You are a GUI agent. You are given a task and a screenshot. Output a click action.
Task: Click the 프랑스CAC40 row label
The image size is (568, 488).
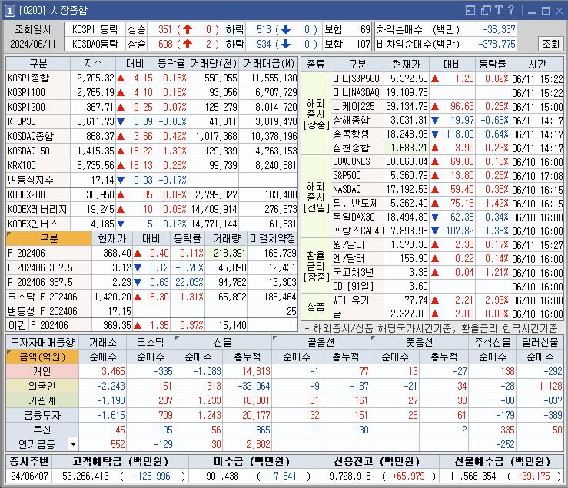[x=358, y=231]
